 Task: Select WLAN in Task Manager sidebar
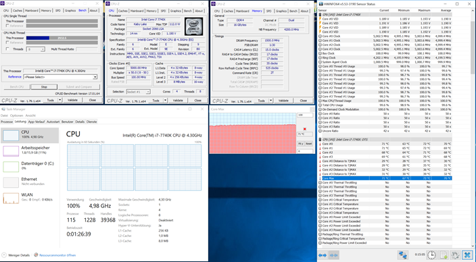point(30,197)
